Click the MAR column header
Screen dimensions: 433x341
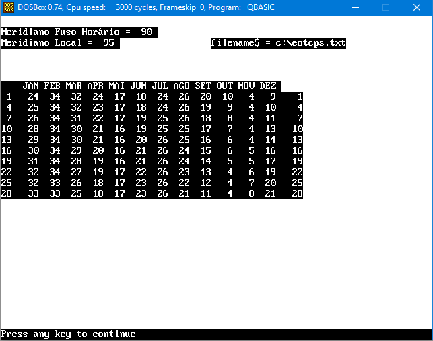point(73,86)
